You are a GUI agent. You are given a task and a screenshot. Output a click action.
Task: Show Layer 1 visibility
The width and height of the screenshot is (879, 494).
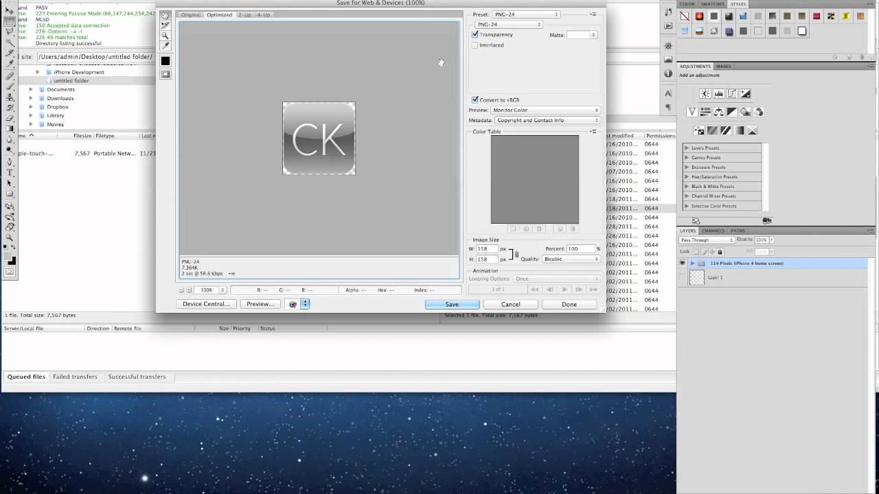point(682,277)
